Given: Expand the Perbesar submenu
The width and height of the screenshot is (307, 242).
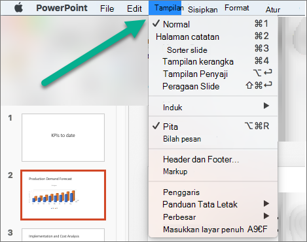Looking at the screenshot, I should [213, 217].
